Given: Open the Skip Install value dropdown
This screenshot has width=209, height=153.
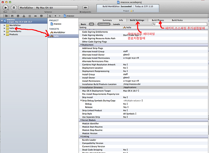Looking at the screenshot, I should click(125, 97).
